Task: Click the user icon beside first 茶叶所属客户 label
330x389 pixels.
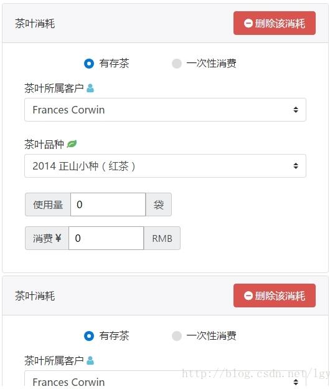Action: tap(90, 88)
